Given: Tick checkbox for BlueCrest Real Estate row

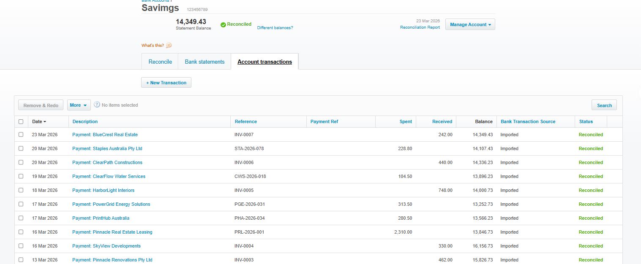Looking at the screenshot, I should pos(21,135).
